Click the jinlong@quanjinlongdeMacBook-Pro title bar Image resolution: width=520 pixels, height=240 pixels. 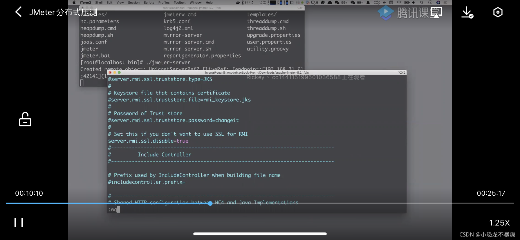(257, 72)
